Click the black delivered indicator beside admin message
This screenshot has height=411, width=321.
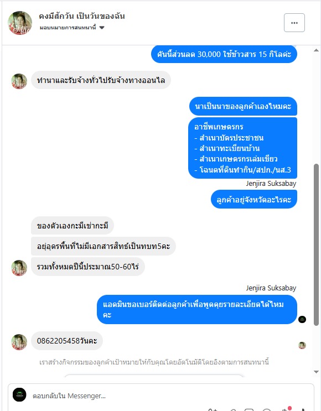pyautogui.click(x=302, y=319)
